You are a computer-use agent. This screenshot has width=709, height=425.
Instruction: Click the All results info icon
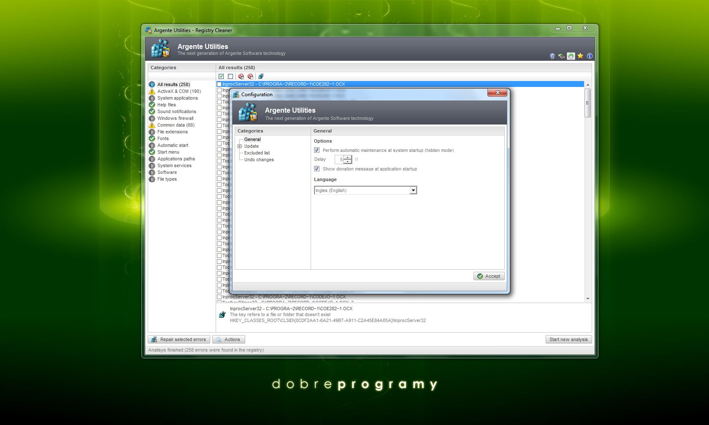152,84
